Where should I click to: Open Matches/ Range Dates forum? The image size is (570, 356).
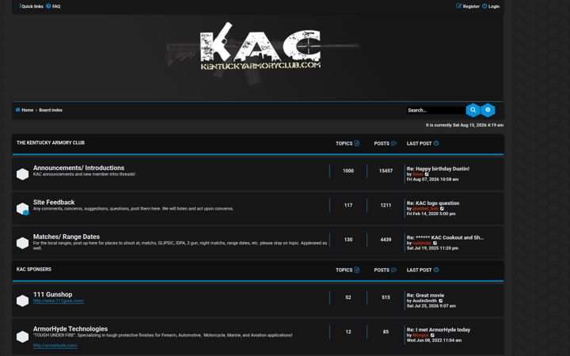click(66, 237)
